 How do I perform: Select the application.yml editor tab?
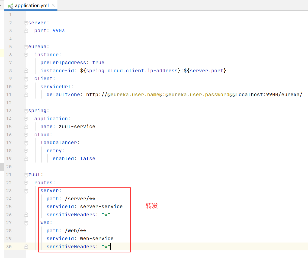coord(31,5)
